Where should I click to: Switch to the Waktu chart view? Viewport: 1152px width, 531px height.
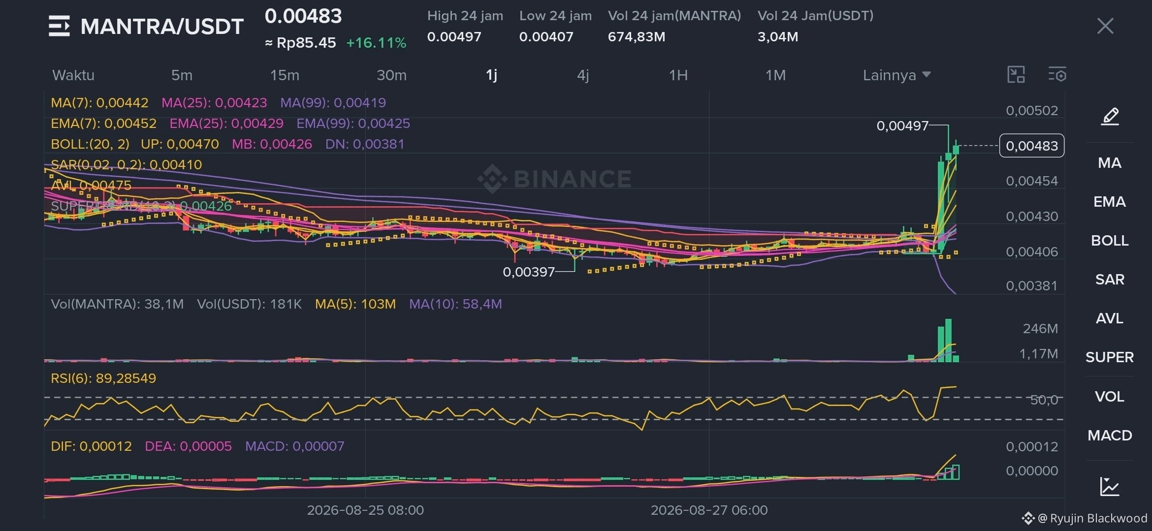pyautogui.click(x=73, y=75)
